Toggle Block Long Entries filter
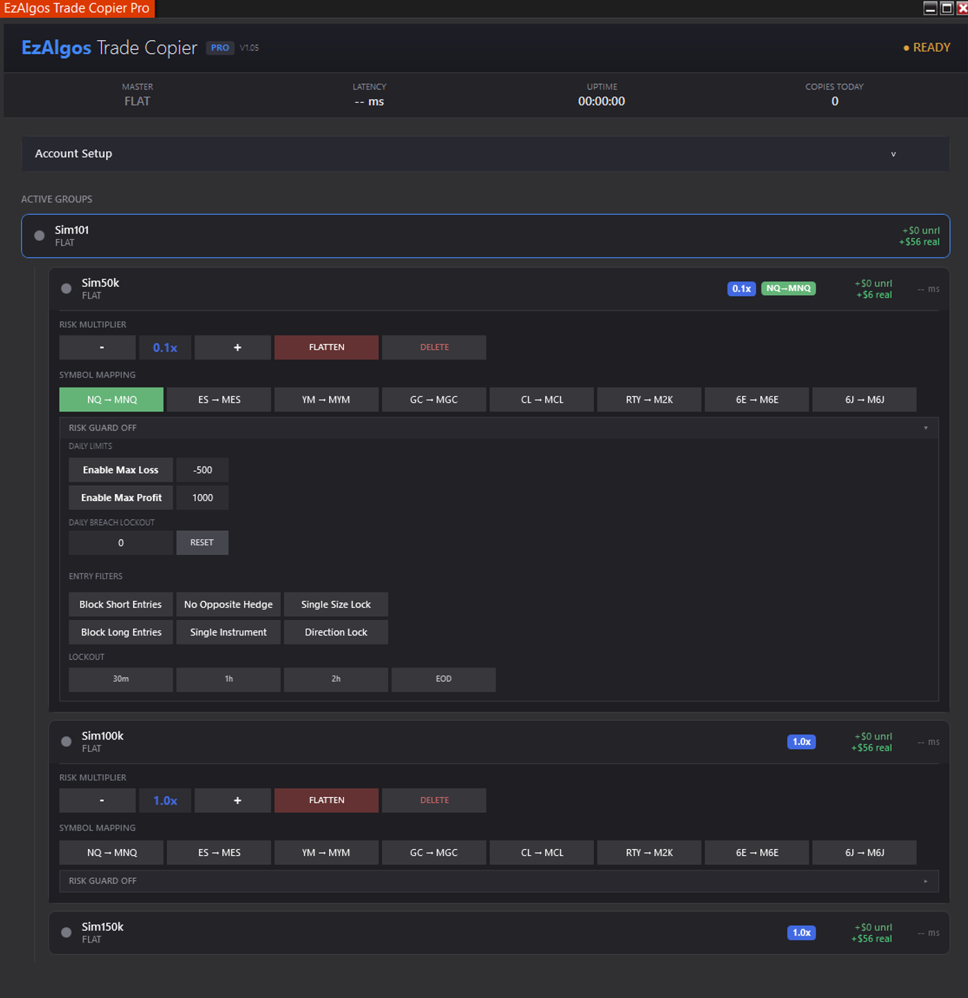Image resolution: width=968 pixels, height=998 pixels. coord(121,632)
